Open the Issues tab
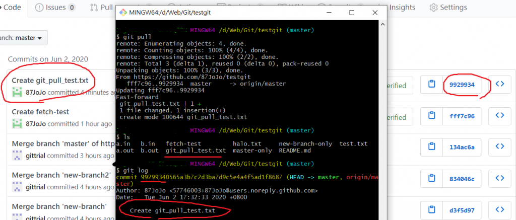This screenshot has width=516, height=220. [x=55, y=7]
